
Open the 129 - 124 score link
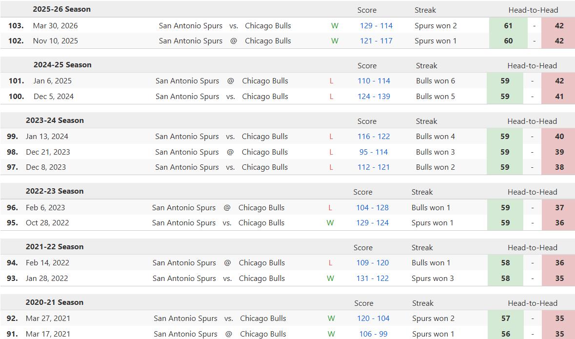(372, 223)
